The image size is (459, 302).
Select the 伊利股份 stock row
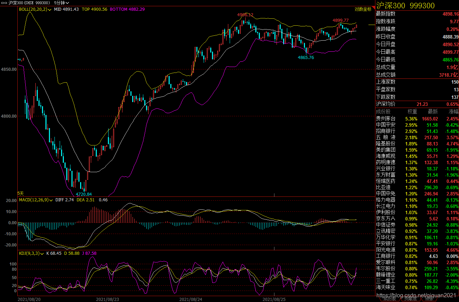tap(417, 212)
